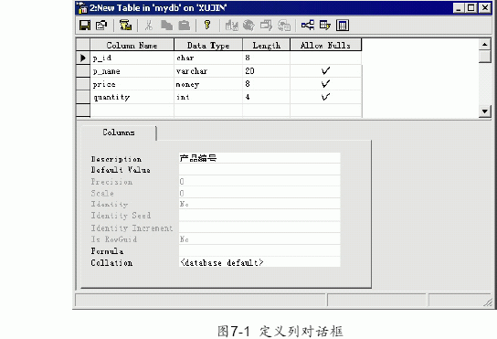Select the row header for price
The height and width of the screenshot is (339, 497).
coord(83,84)
